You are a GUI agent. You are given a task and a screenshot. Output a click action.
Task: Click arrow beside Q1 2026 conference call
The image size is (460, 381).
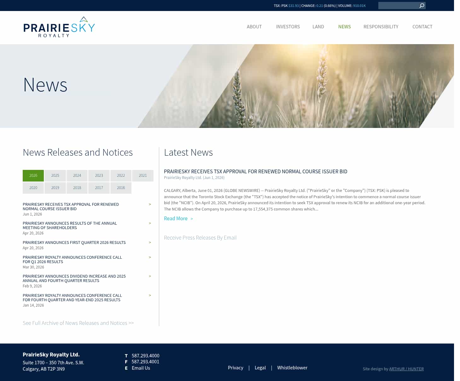150,257
